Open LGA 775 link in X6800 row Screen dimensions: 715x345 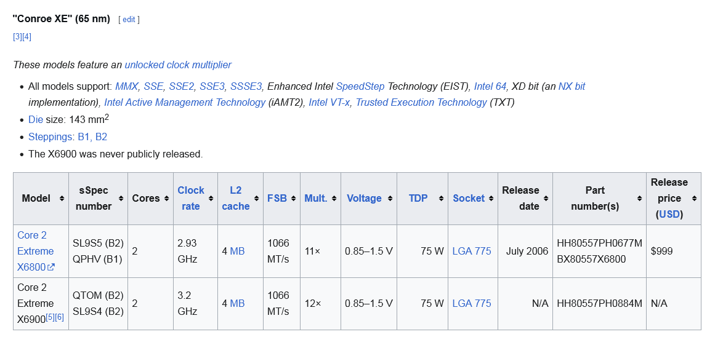(x=472, y=252)
